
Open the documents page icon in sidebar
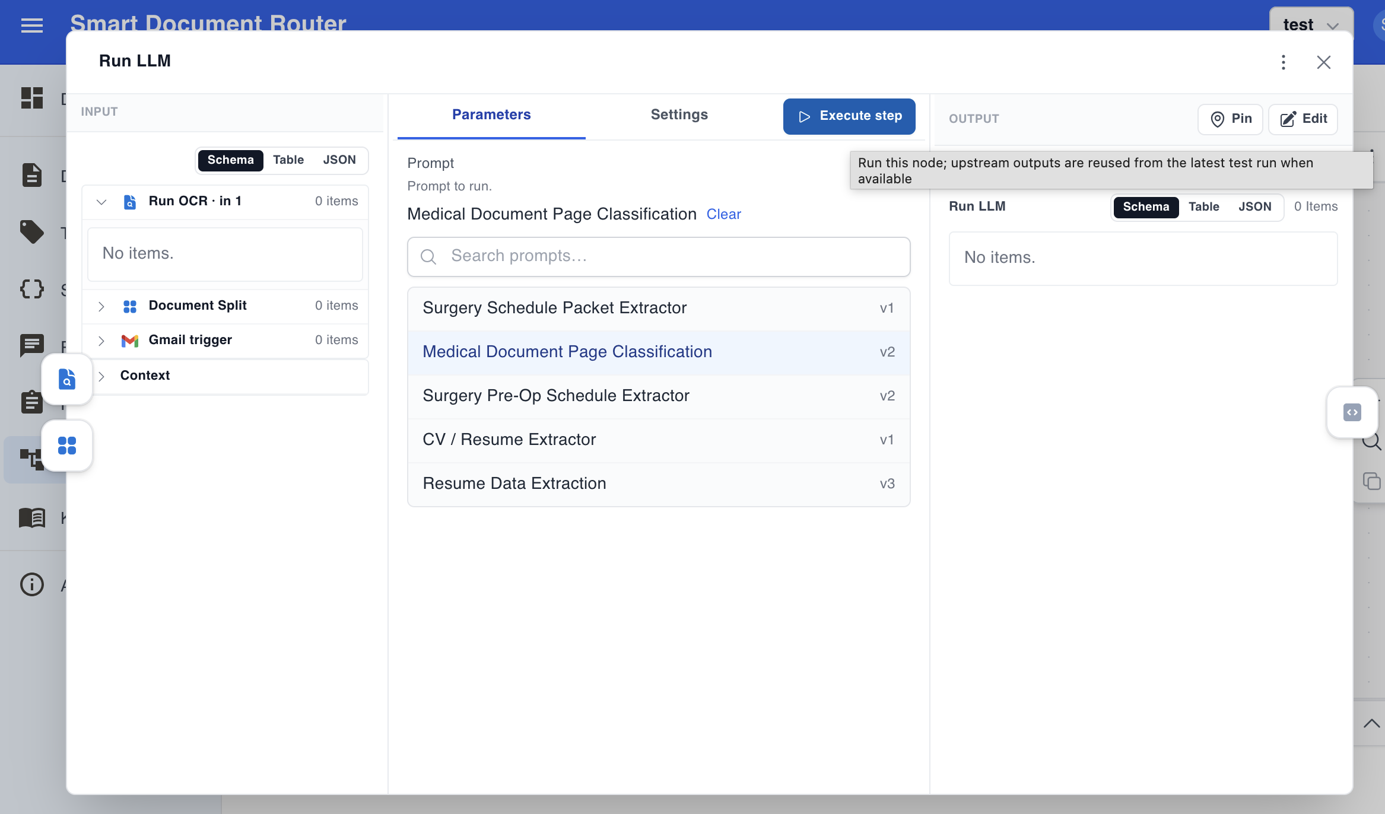point(32,175)
